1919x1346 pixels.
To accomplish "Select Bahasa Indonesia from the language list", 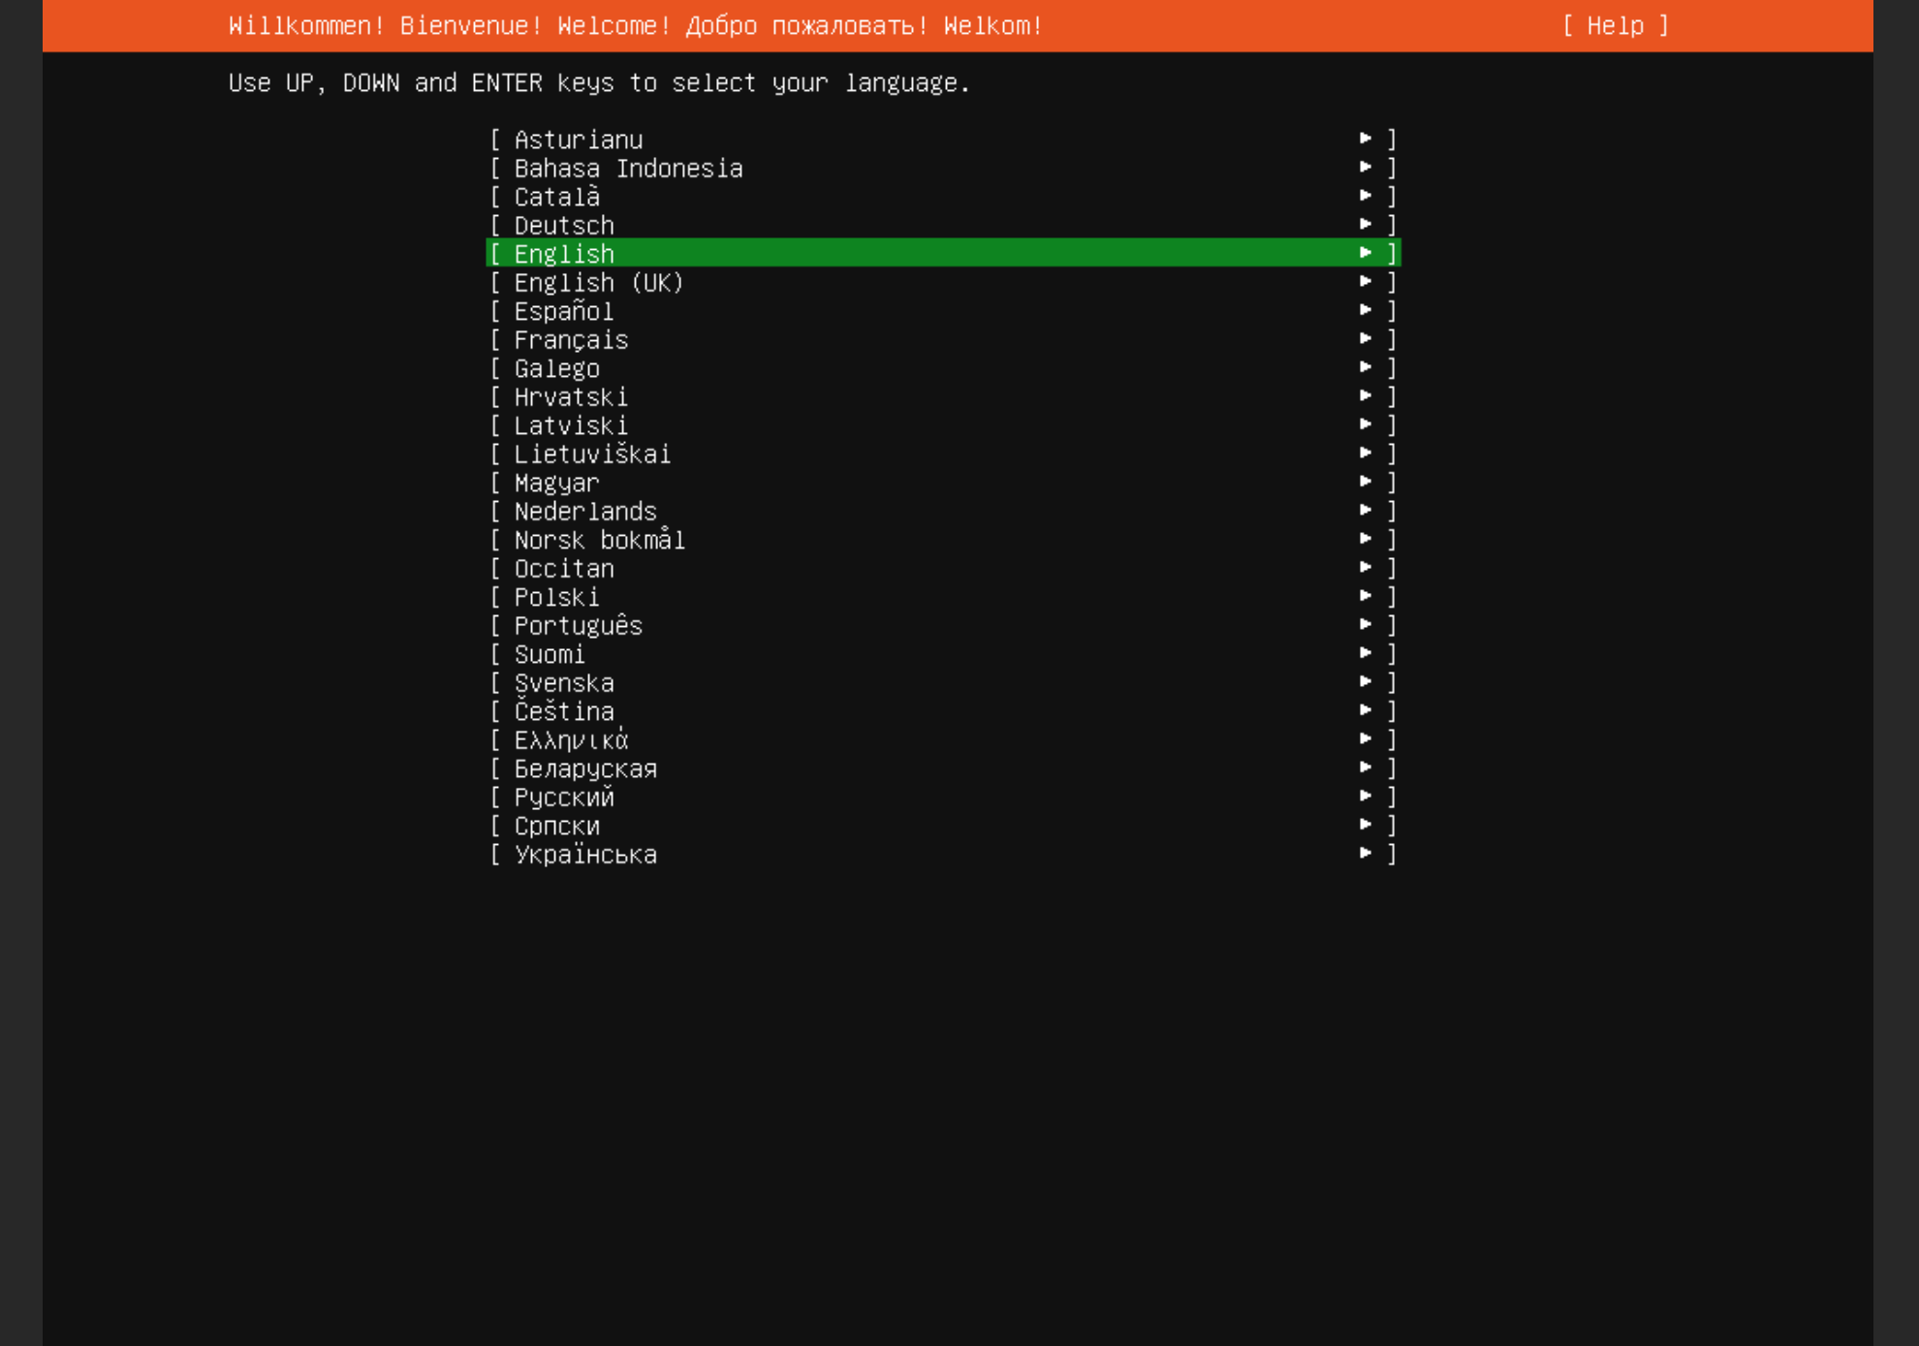I will coord(628,168).
